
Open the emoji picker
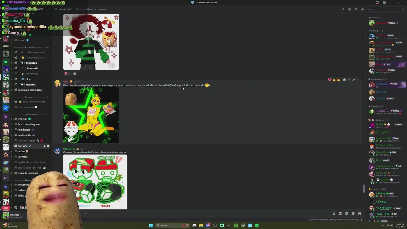[353, 214]
